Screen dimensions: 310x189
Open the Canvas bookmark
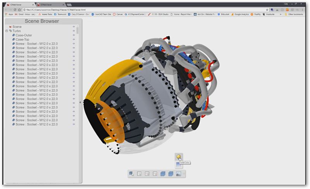tap(118, 14)
